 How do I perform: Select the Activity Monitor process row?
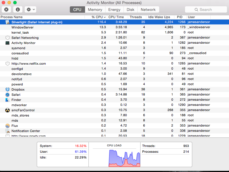pyautogui.click(x=114, y=43)
